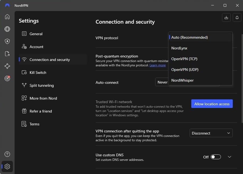Open Split tunneling settings
This screenshot has width=243, height=174.
(53, 85)
